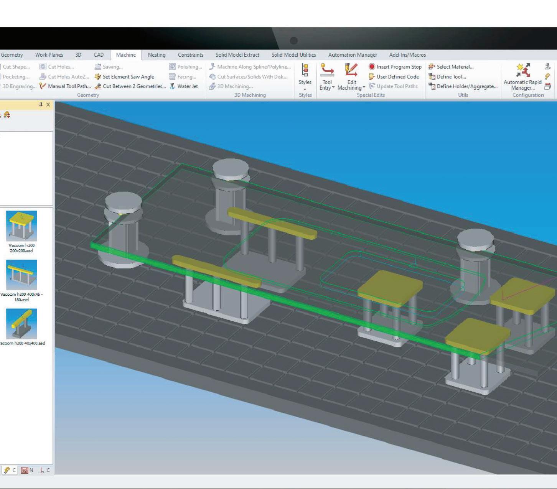Select the Machine ribbon tab
557x489 pixels.
click(126, 55)
